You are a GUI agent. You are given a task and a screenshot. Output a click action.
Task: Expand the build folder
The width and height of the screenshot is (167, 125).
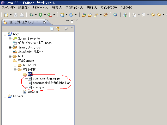[10, 56]
